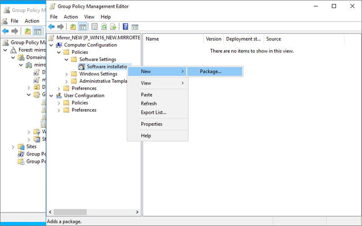Screen dimensions: 362x226
Task: Click the User Configuration person icon
Action: coord(59,95)
